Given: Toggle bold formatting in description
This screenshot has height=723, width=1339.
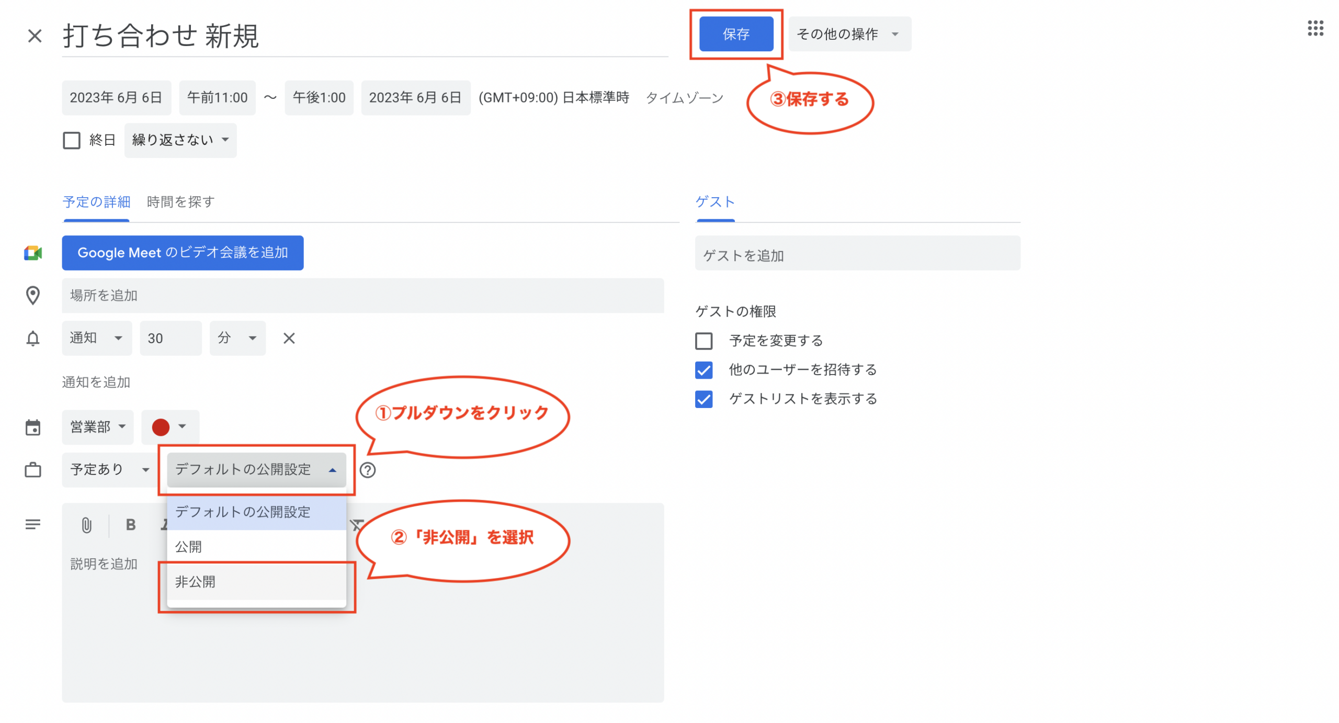Looking at the screenshot, I should 131,524.
